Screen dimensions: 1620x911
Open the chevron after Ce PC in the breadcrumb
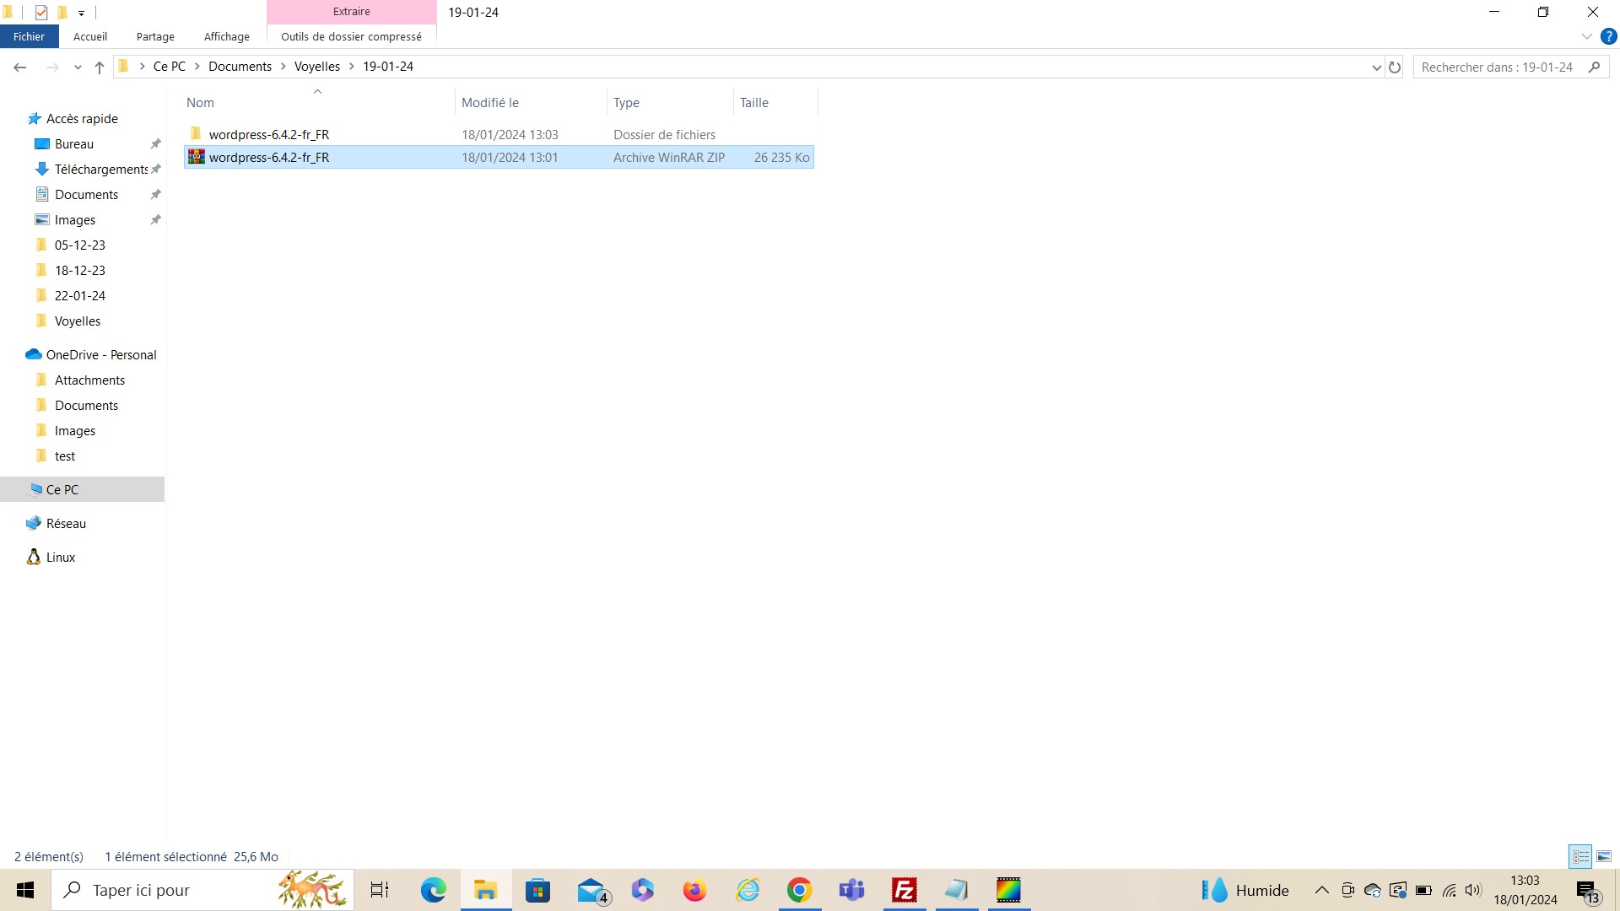coord(197,67)
